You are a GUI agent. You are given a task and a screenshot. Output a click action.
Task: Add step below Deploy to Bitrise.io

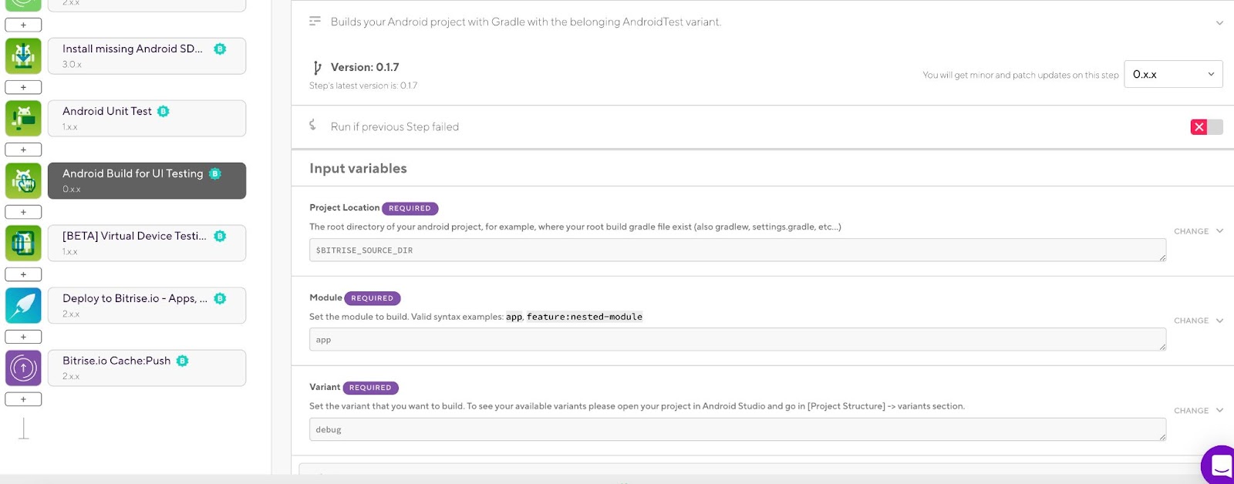pyautogui.click(x=23, y=337)
